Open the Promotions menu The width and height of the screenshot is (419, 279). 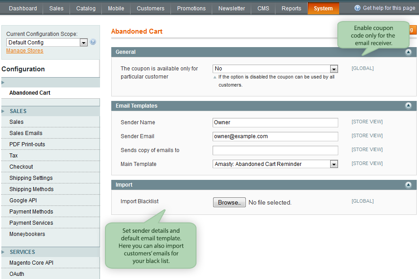[191, 8]
